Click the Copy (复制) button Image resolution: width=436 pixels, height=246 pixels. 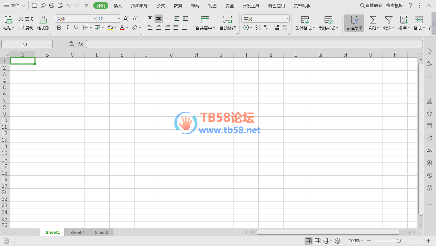[x=26, y=28]
